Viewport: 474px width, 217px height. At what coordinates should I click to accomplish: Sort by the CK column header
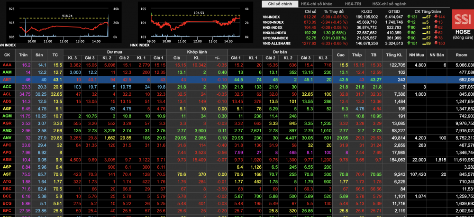pyautogui.click(x=7, y=54)
